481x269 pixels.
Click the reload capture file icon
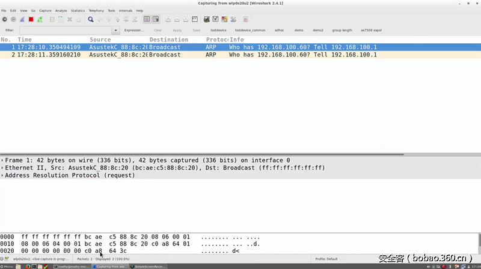coord(79,19)
